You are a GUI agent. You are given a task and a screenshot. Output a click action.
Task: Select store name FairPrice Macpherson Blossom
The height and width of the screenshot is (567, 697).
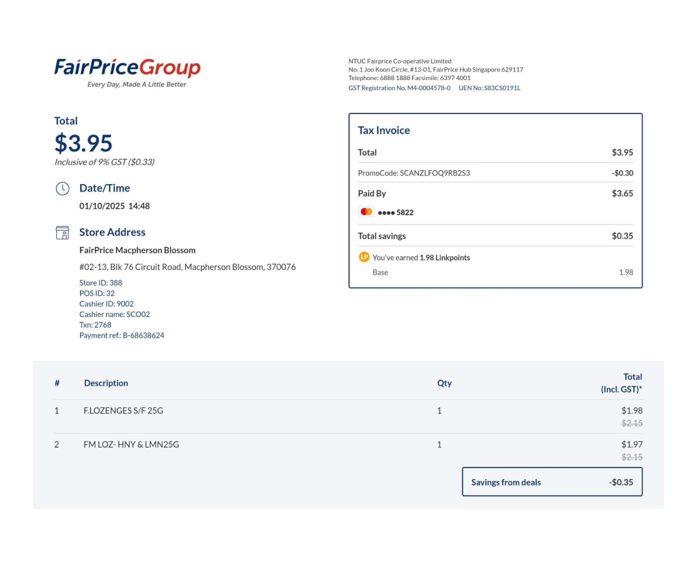click(x=137, y=250)
